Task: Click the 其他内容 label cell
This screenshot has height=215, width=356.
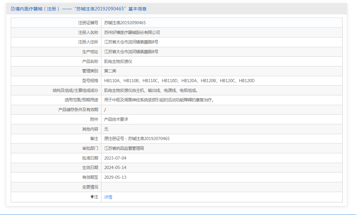Action: tap(56, 129)
